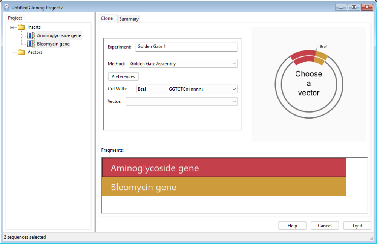Click the Choose a vector text
The height and width of the screenshot is (244, 377).
pos(309,83)
